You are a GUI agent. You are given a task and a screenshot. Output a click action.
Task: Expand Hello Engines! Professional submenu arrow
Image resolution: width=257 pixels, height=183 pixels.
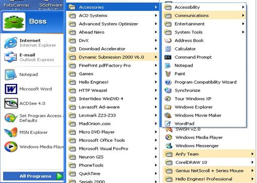point(252,179)
